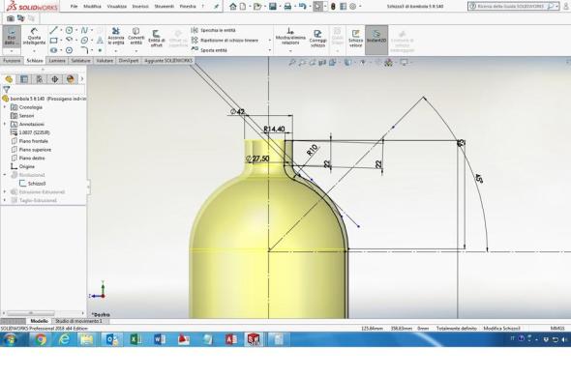Open the Ripetizione di schizzo lineare dropdown arrow
Screen dimensions: 571x377
270,40
